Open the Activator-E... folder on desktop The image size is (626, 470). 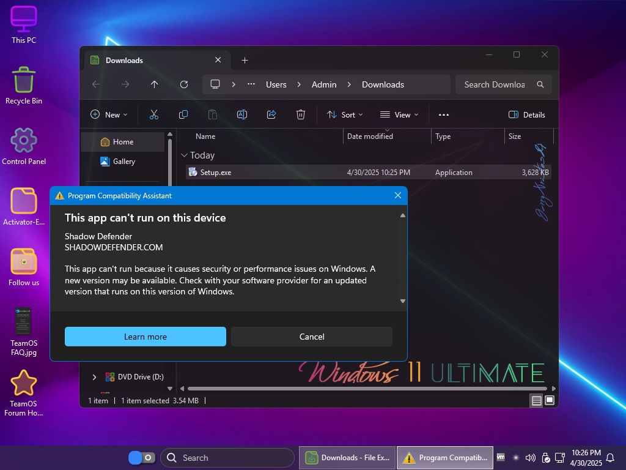(24, 207)
